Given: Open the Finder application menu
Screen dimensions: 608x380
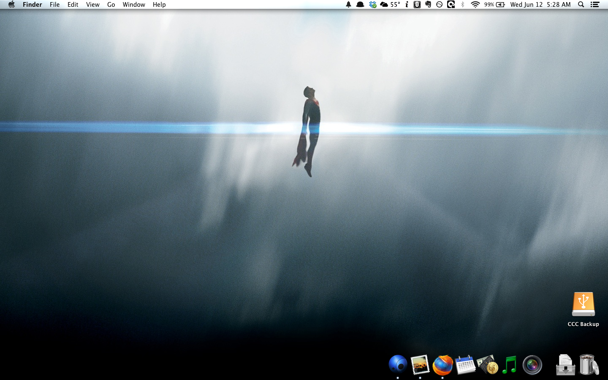Looking at the screenshot, I should [33, 5].
